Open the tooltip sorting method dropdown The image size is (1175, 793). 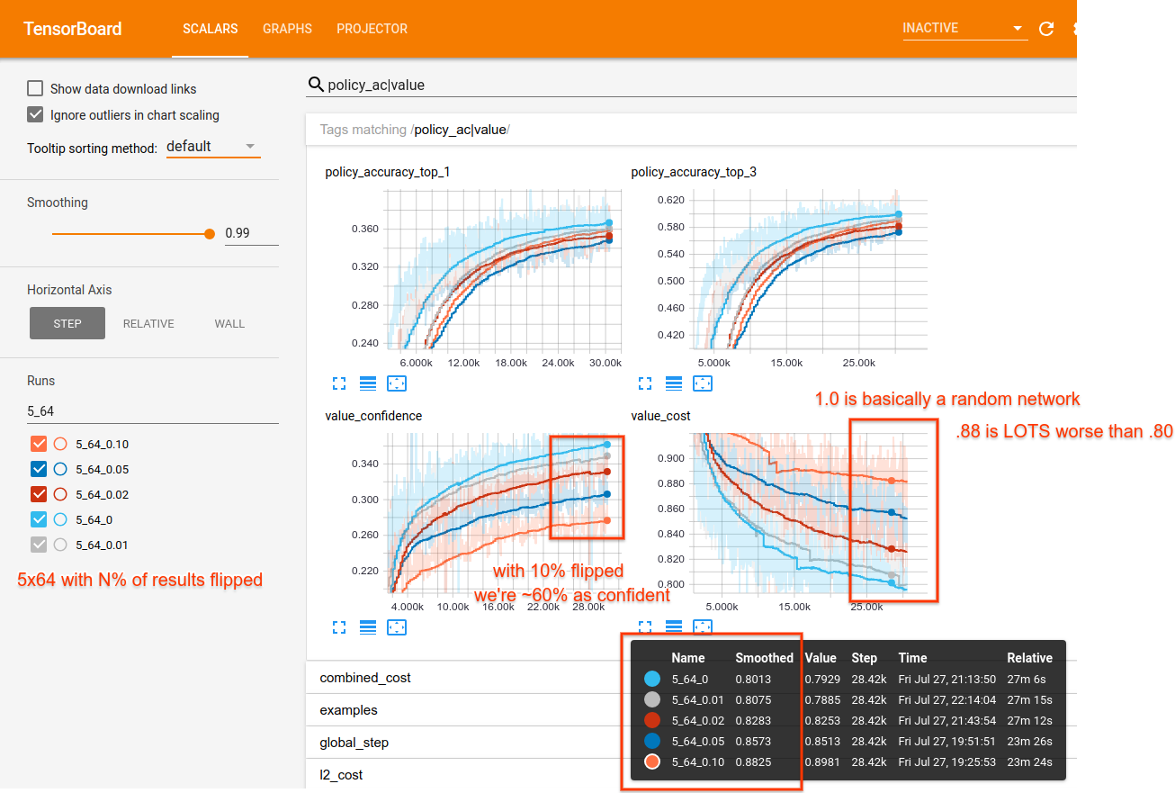point(213,145)
